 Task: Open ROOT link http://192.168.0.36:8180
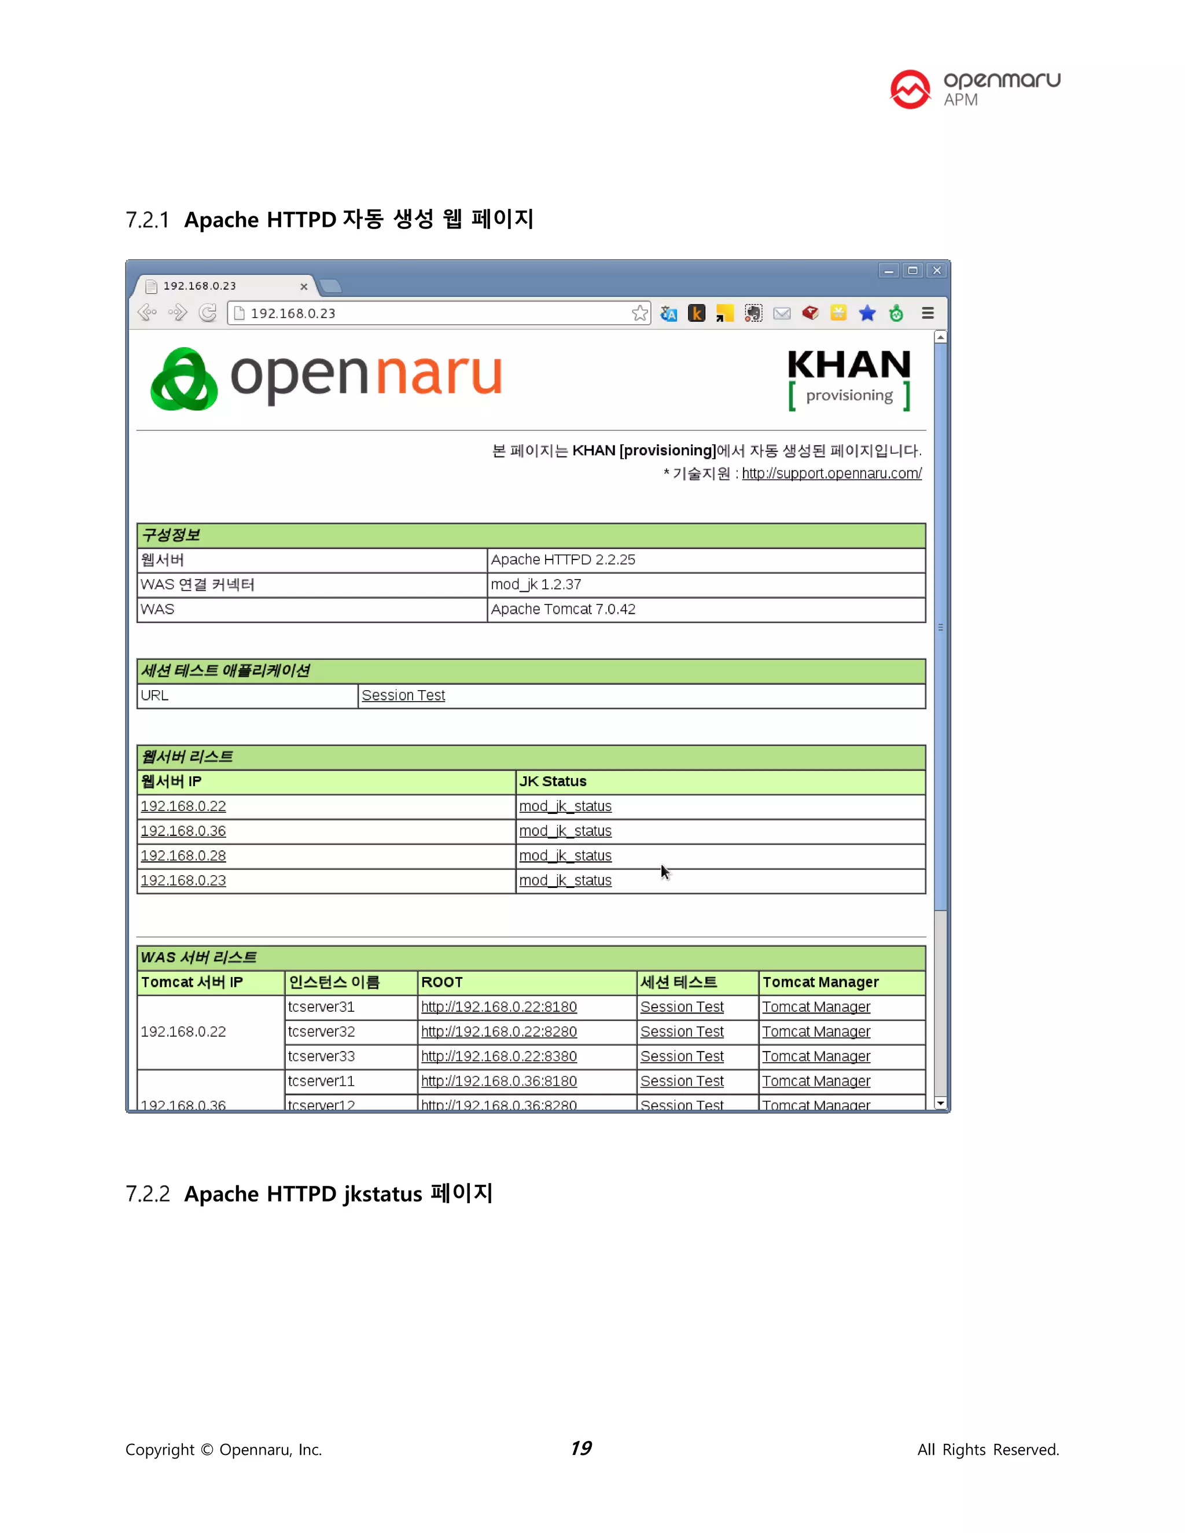499,1081
